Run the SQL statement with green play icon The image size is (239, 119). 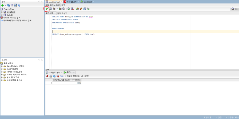pyautogui.click(x=47, y=9)
